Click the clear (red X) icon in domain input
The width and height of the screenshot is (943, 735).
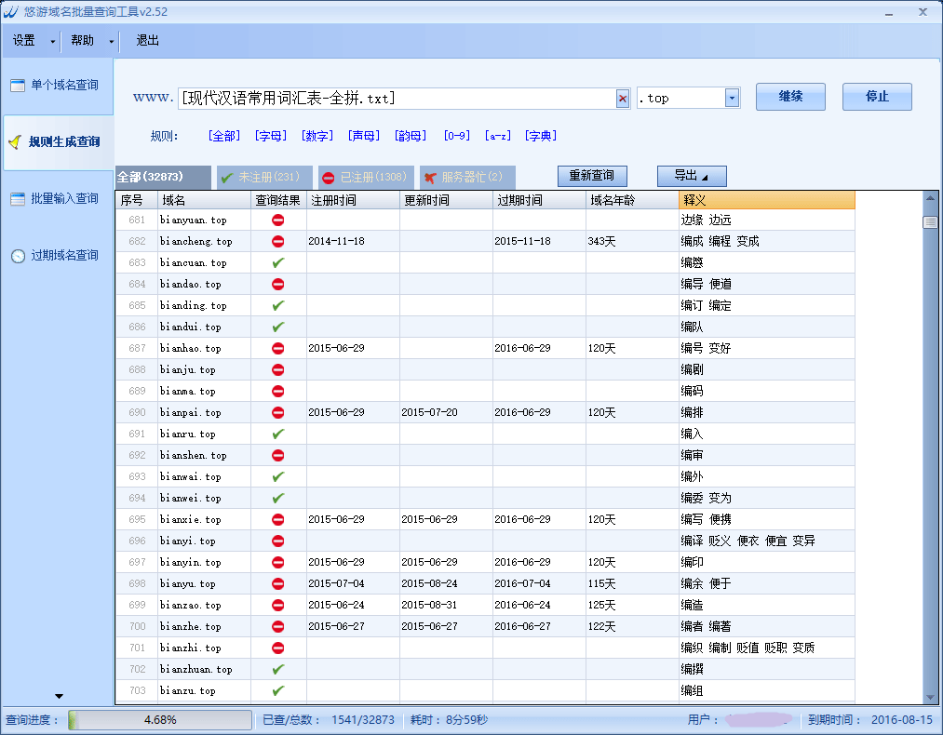[x=623, y=99]
